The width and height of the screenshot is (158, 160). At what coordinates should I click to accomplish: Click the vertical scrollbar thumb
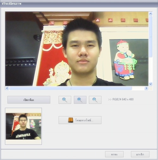[150, 37]
